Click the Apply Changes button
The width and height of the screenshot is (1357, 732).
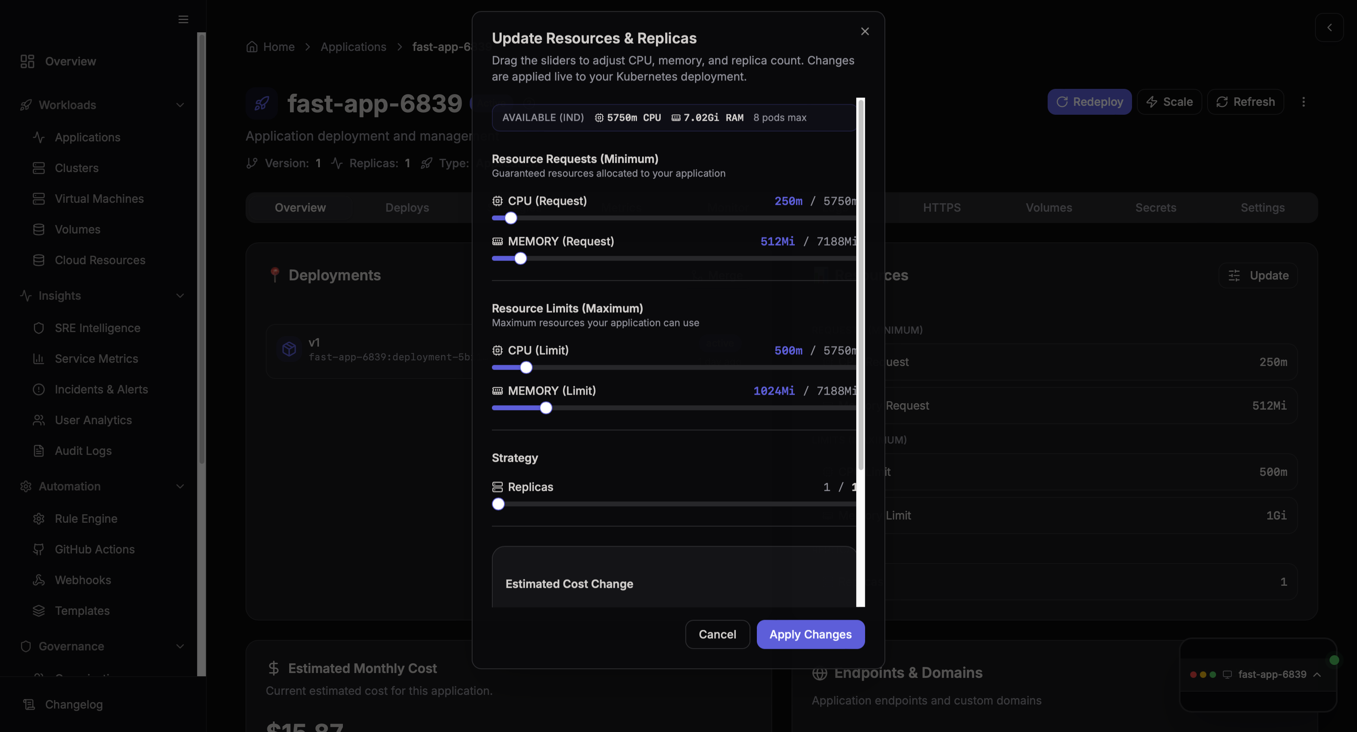(810, 635)
